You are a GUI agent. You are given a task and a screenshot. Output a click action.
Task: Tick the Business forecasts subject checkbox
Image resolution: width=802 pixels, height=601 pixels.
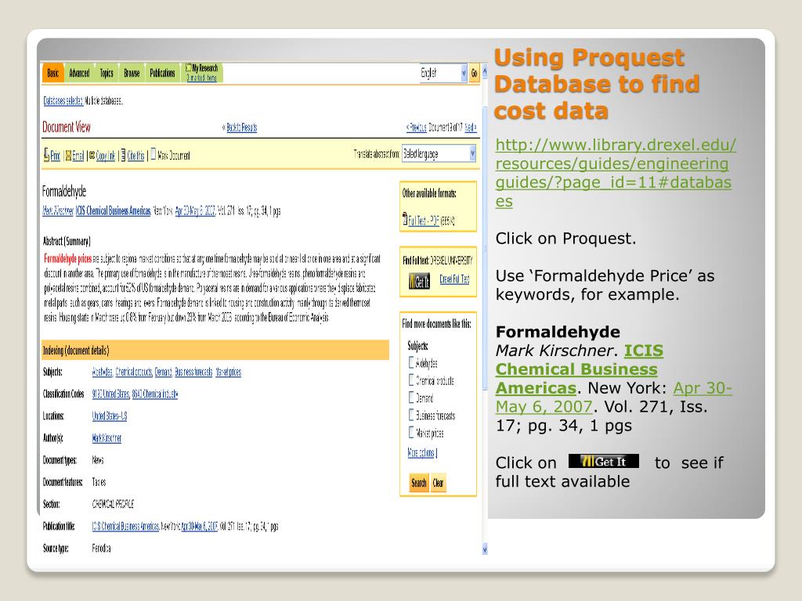point(411,415)
